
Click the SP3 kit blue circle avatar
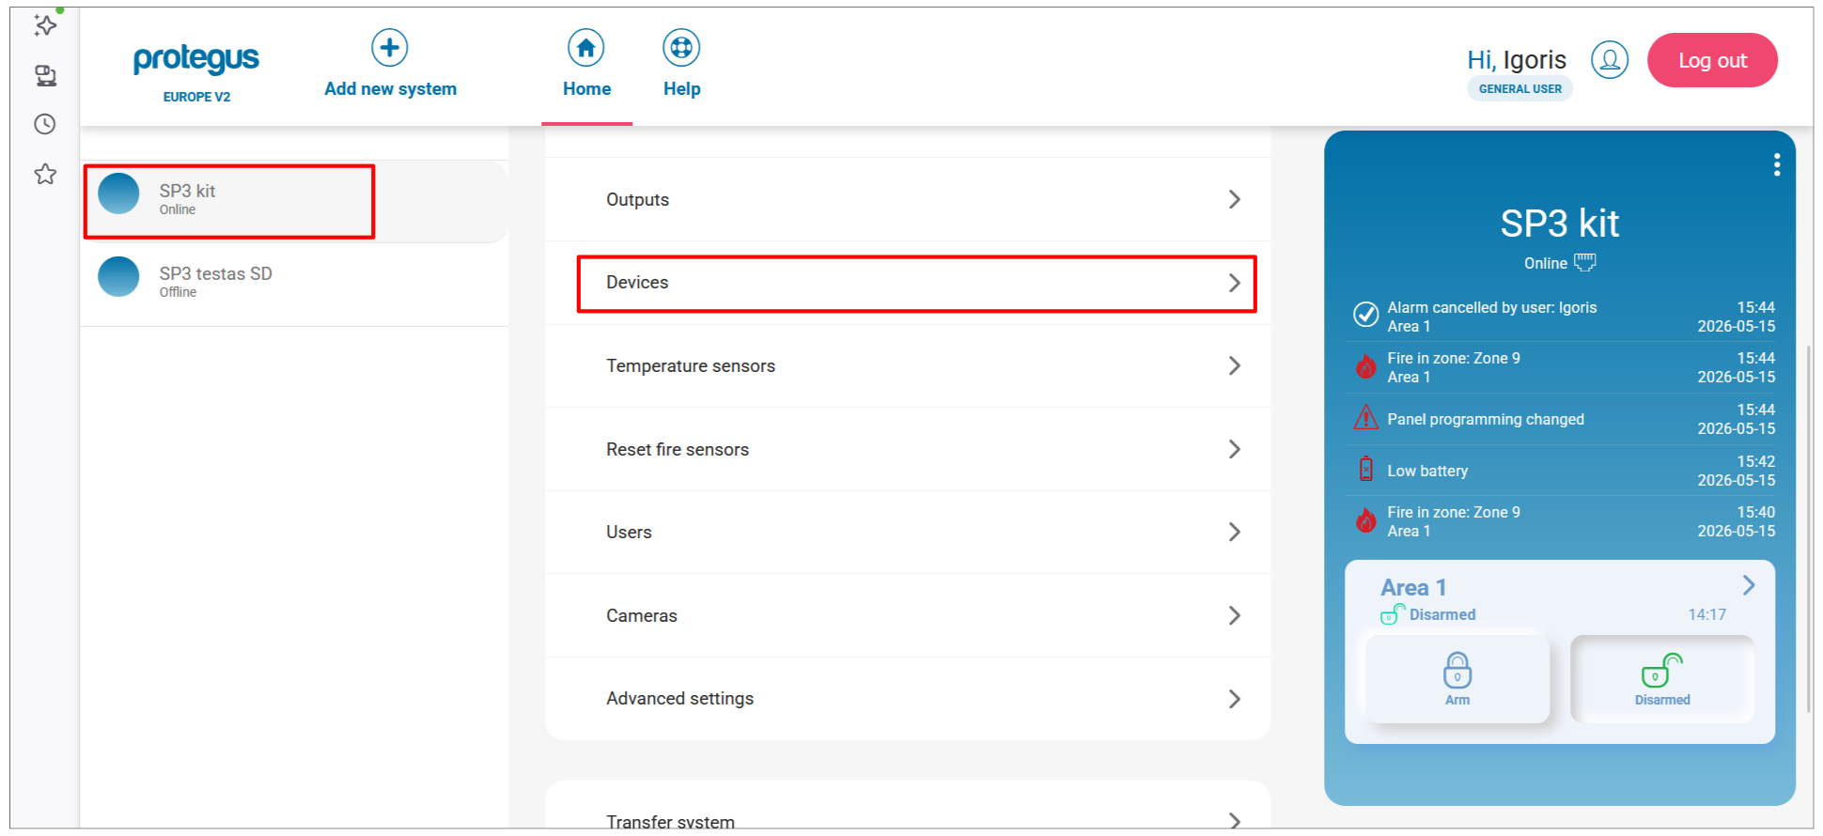click(x=119, y=194)
